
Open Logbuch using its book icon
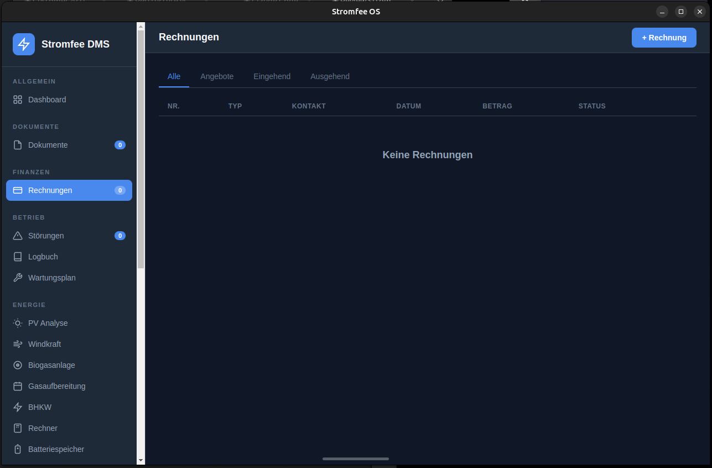[18, 257]
